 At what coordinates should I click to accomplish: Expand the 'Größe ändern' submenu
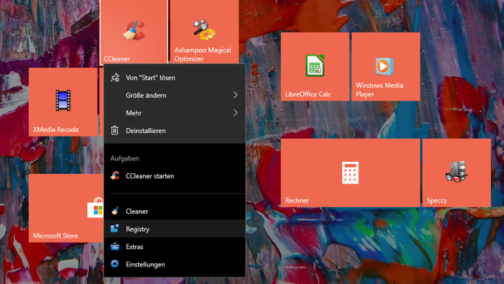point(174,95)
